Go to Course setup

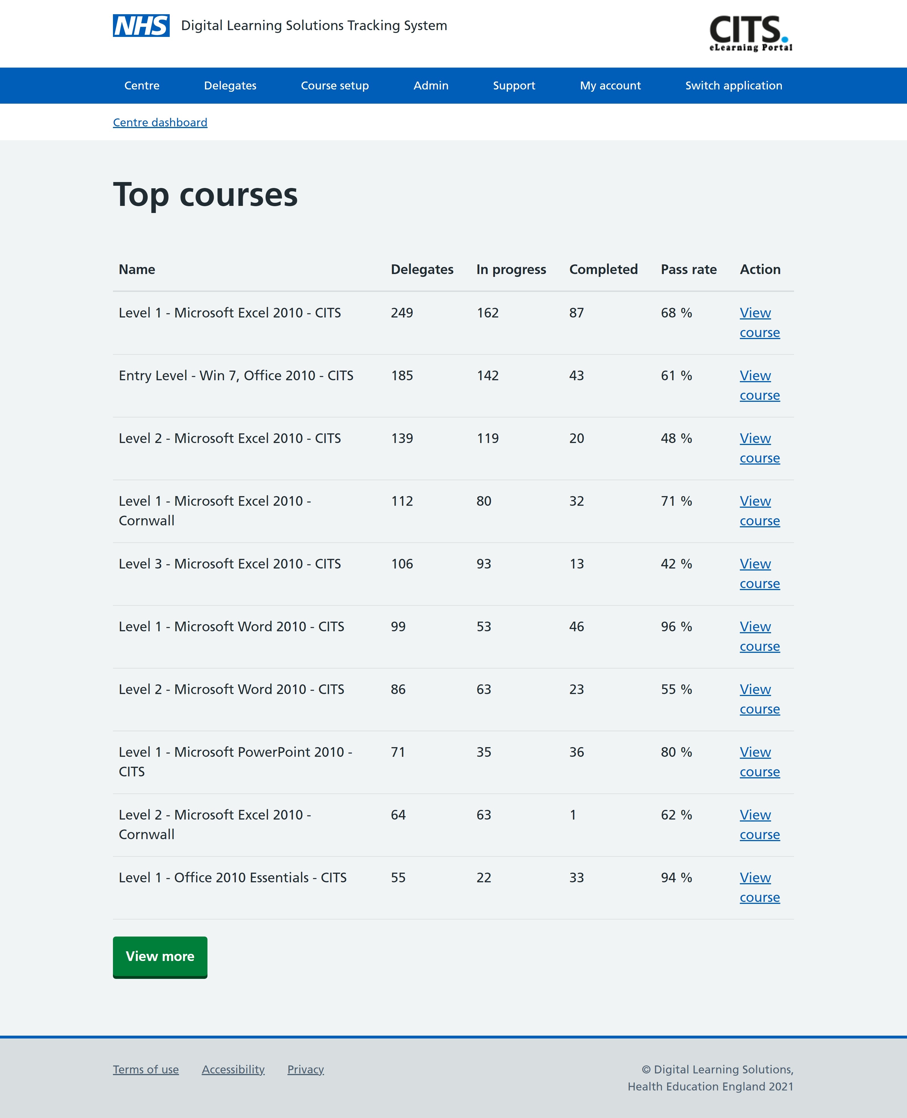[334, 85]
